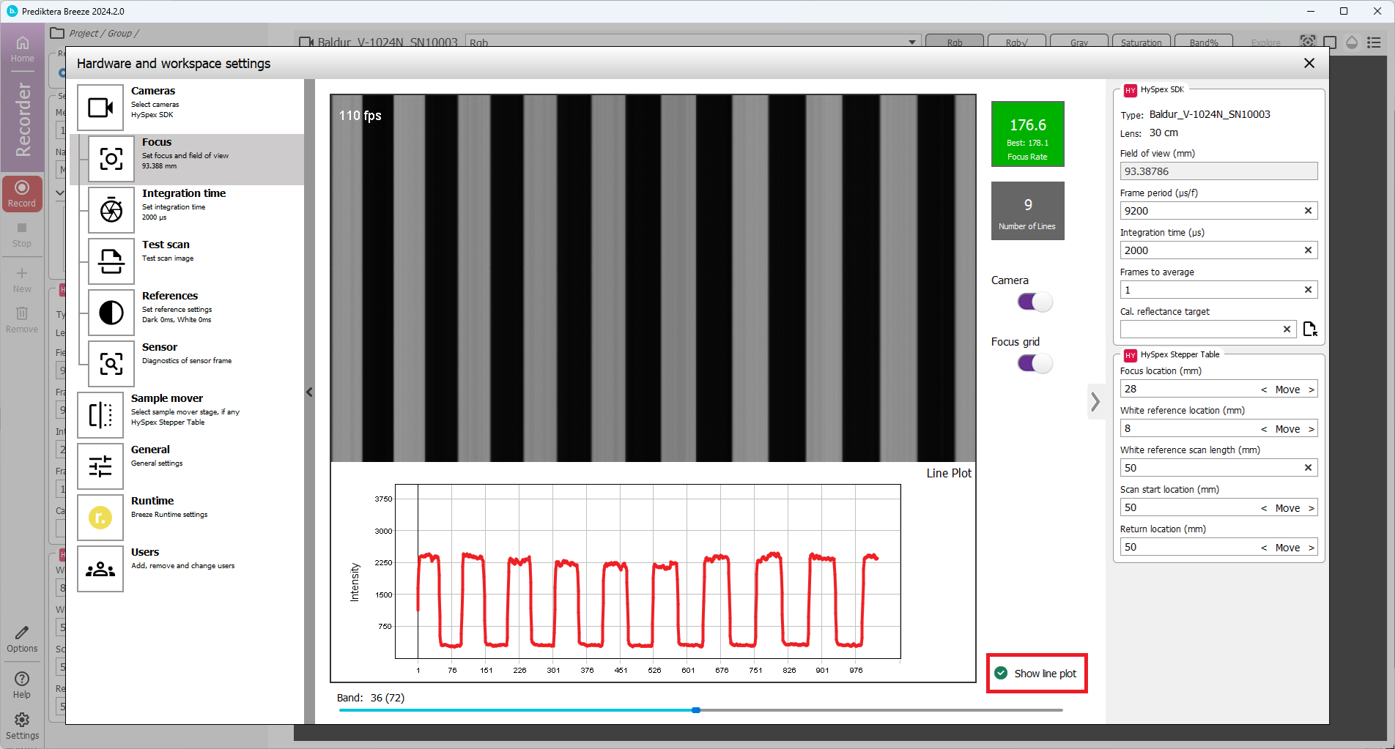Collapse the right properties panel chevron
1395x749 pixels.
tap(1095, 401)
